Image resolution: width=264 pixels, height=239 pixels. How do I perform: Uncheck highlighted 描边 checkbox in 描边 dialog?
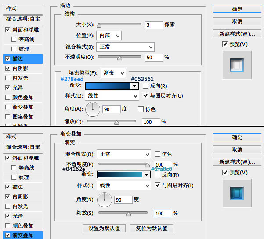(x=7, y=58)
